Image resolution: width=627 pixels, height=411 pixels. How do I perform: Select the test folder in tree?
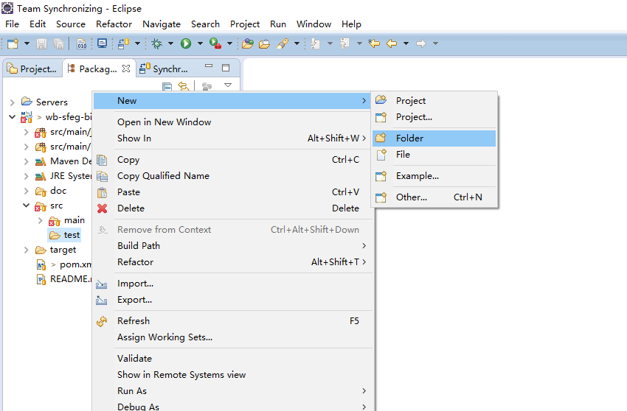coord(64,235)
